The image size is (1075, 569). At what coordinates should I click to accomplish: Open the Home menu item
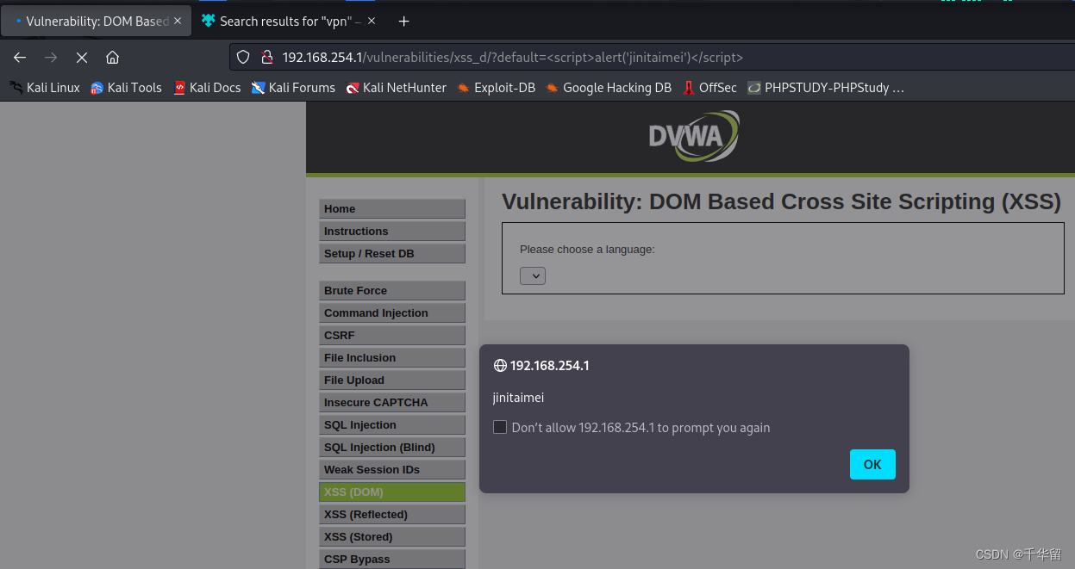pos(392,208)
